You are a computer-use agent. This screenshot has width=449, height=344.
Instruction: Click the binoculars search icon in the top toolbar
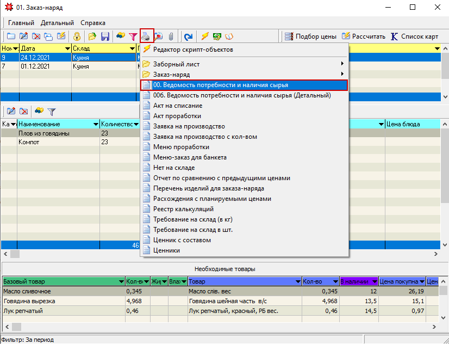pyautogui.click(x=121, y=36)
